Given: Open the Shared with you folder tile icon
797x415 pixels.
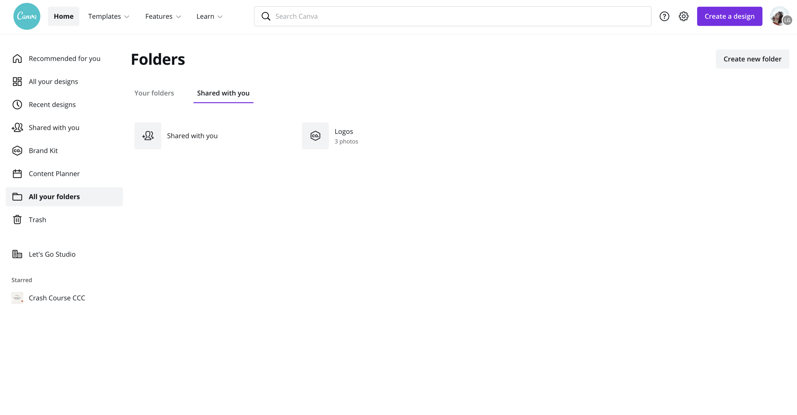Looking at the screenshot, I should 148,136.
